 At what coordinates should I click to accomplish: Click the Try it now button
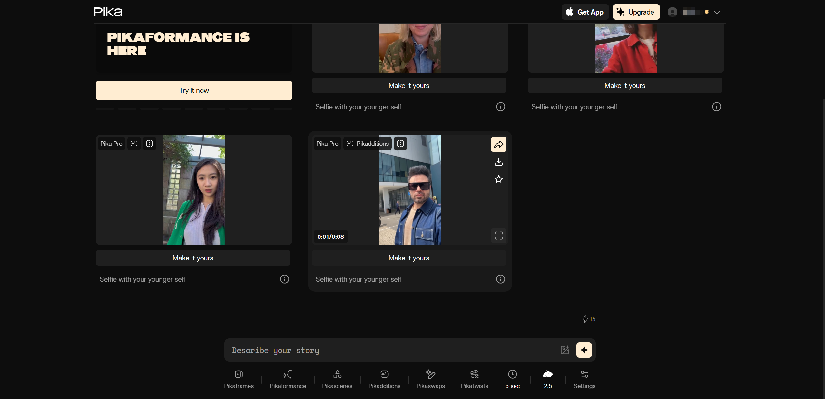pos(194,90)
